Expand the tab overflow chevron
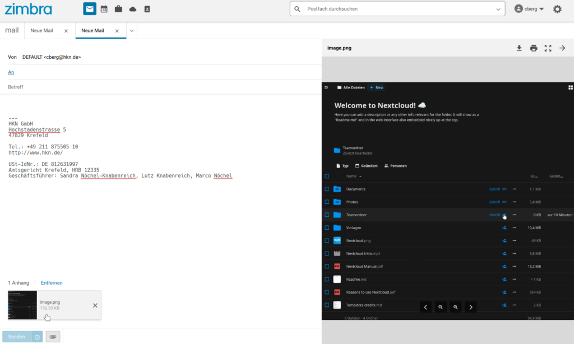This screenshot has width=574, height=344. (132, 31)
